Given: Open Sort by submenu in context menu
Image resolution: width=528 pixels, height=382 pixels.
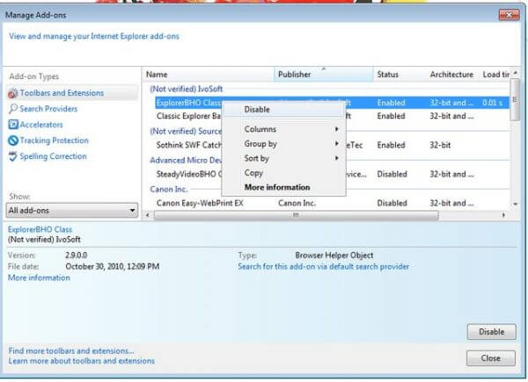Looking at the screenshot, I should 283,158.
